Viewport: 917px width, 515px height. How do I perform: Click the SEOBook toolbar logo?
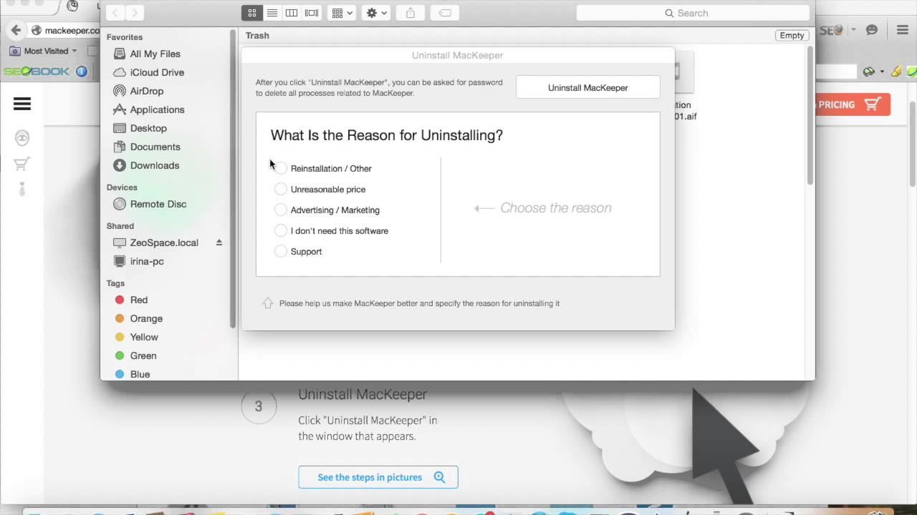point(37,72)
